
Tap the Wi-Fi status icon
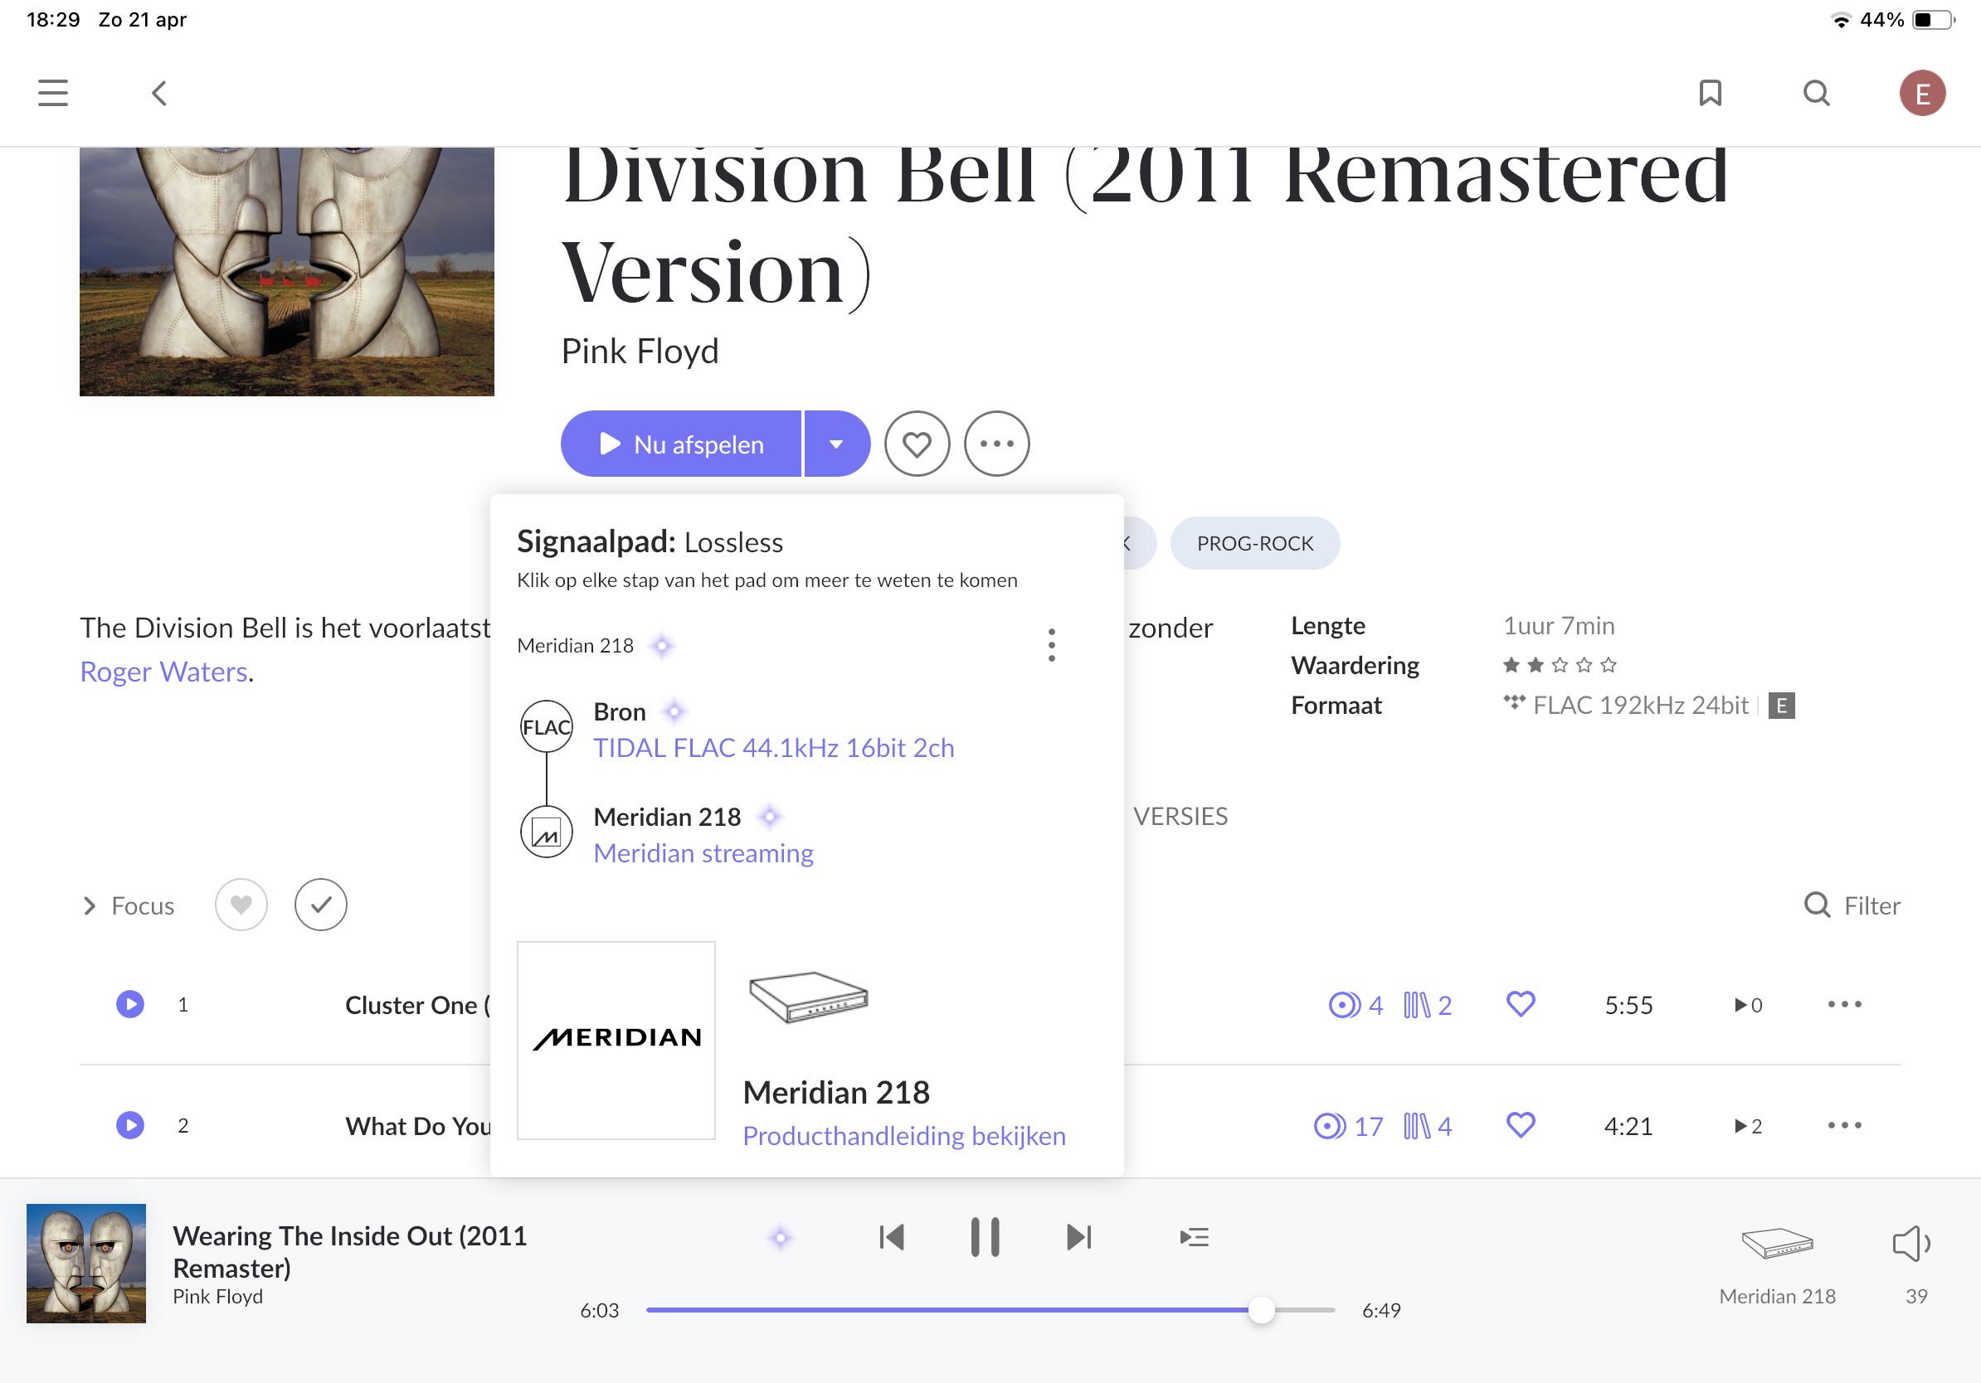tap(1840, 20)
